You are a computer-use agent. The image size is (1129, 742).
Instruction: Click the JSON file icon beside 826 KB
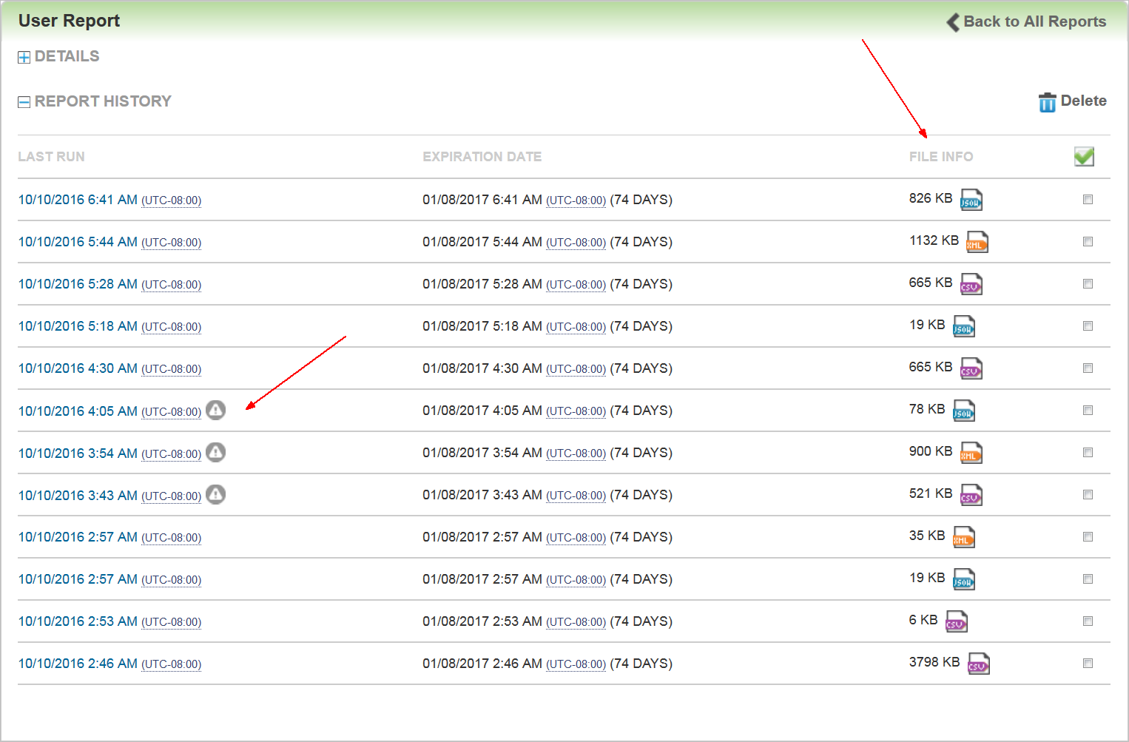click(x=971, y=200)
